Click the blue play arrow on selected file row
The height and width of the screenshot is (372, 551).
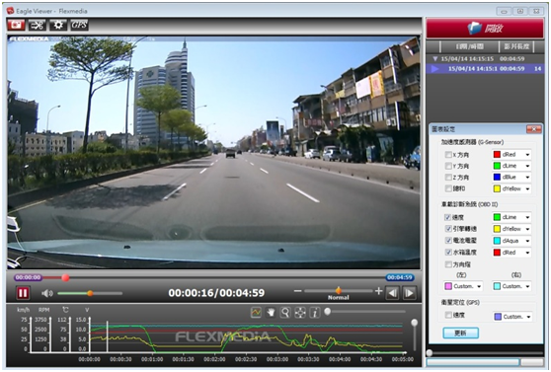tap(435, 69)
